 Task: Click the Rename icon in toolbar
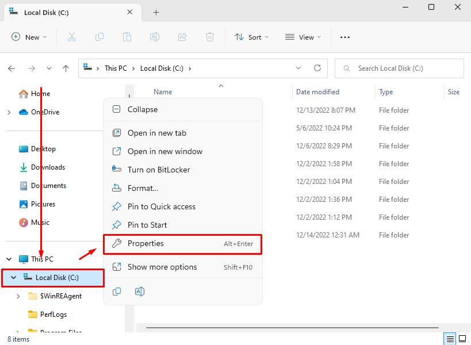[x=155, y=37]
